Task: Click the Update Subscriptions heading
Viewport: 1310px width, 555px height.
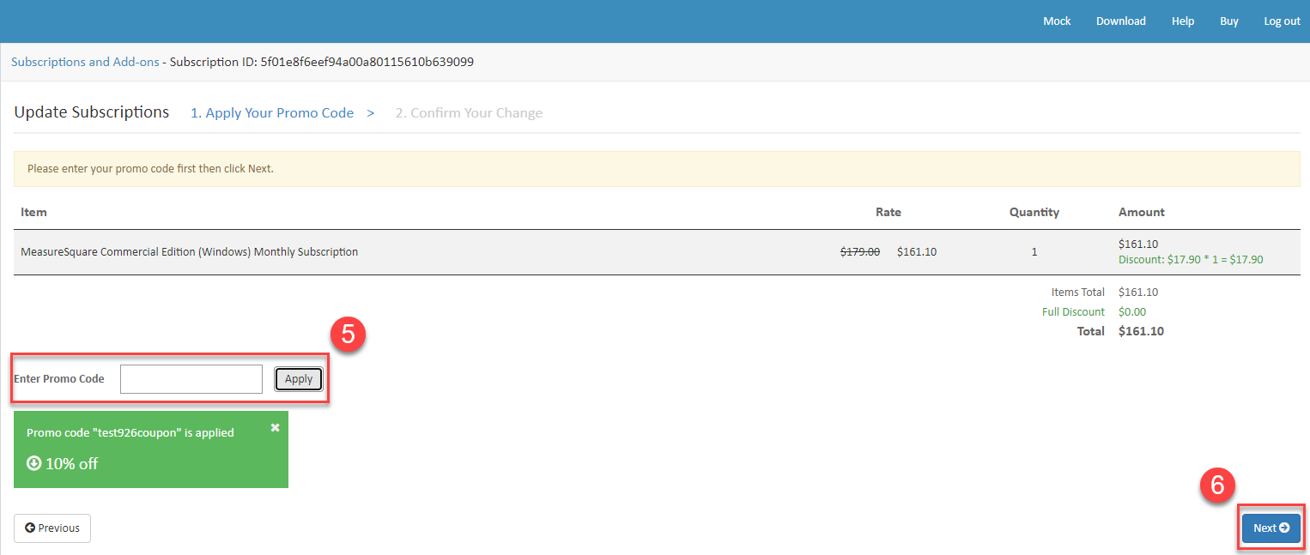Action: click(92, 112)
